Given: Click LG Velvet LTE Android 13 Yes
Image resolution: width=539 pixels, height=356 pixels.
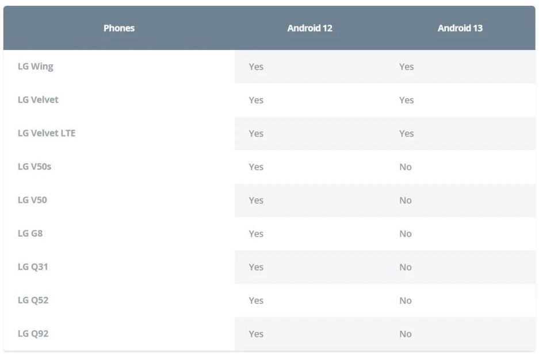Looking at the screenshot, I should click(x=406, y=133).
